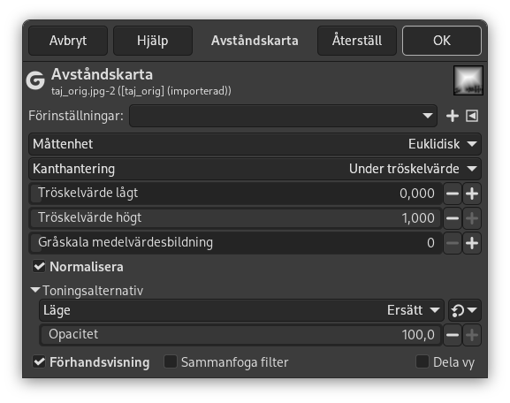Screen dimensions: 510x403
Task: Click the Avbryt button
Action: [68, 41]
